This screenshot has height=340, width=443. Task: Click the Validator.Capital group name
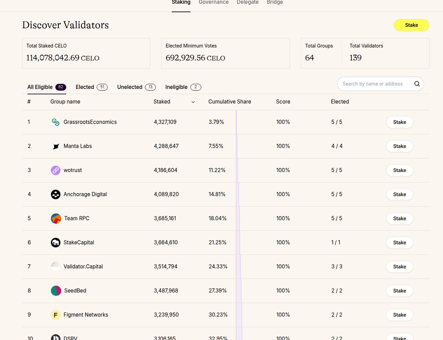(x=83, y=267)
